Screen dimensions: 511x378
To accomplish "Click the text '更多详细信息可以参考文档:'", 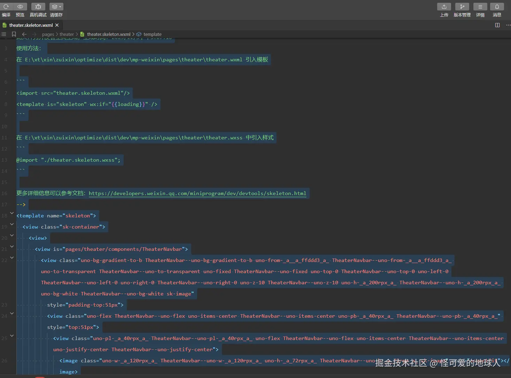I will [51, 193].
